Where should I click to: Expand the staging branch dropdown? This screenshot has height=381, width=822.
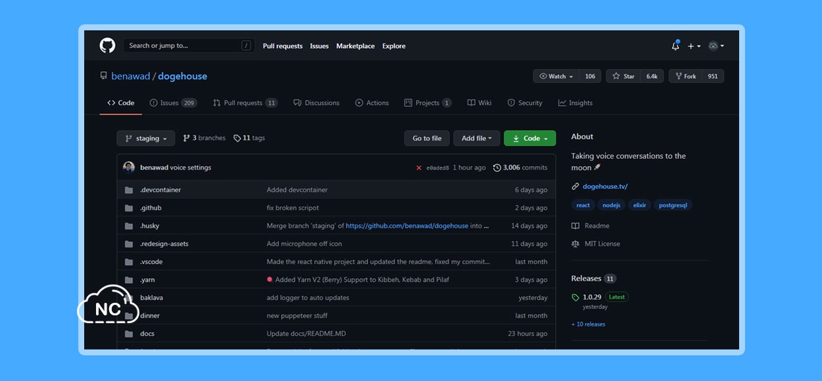[146, 139]
